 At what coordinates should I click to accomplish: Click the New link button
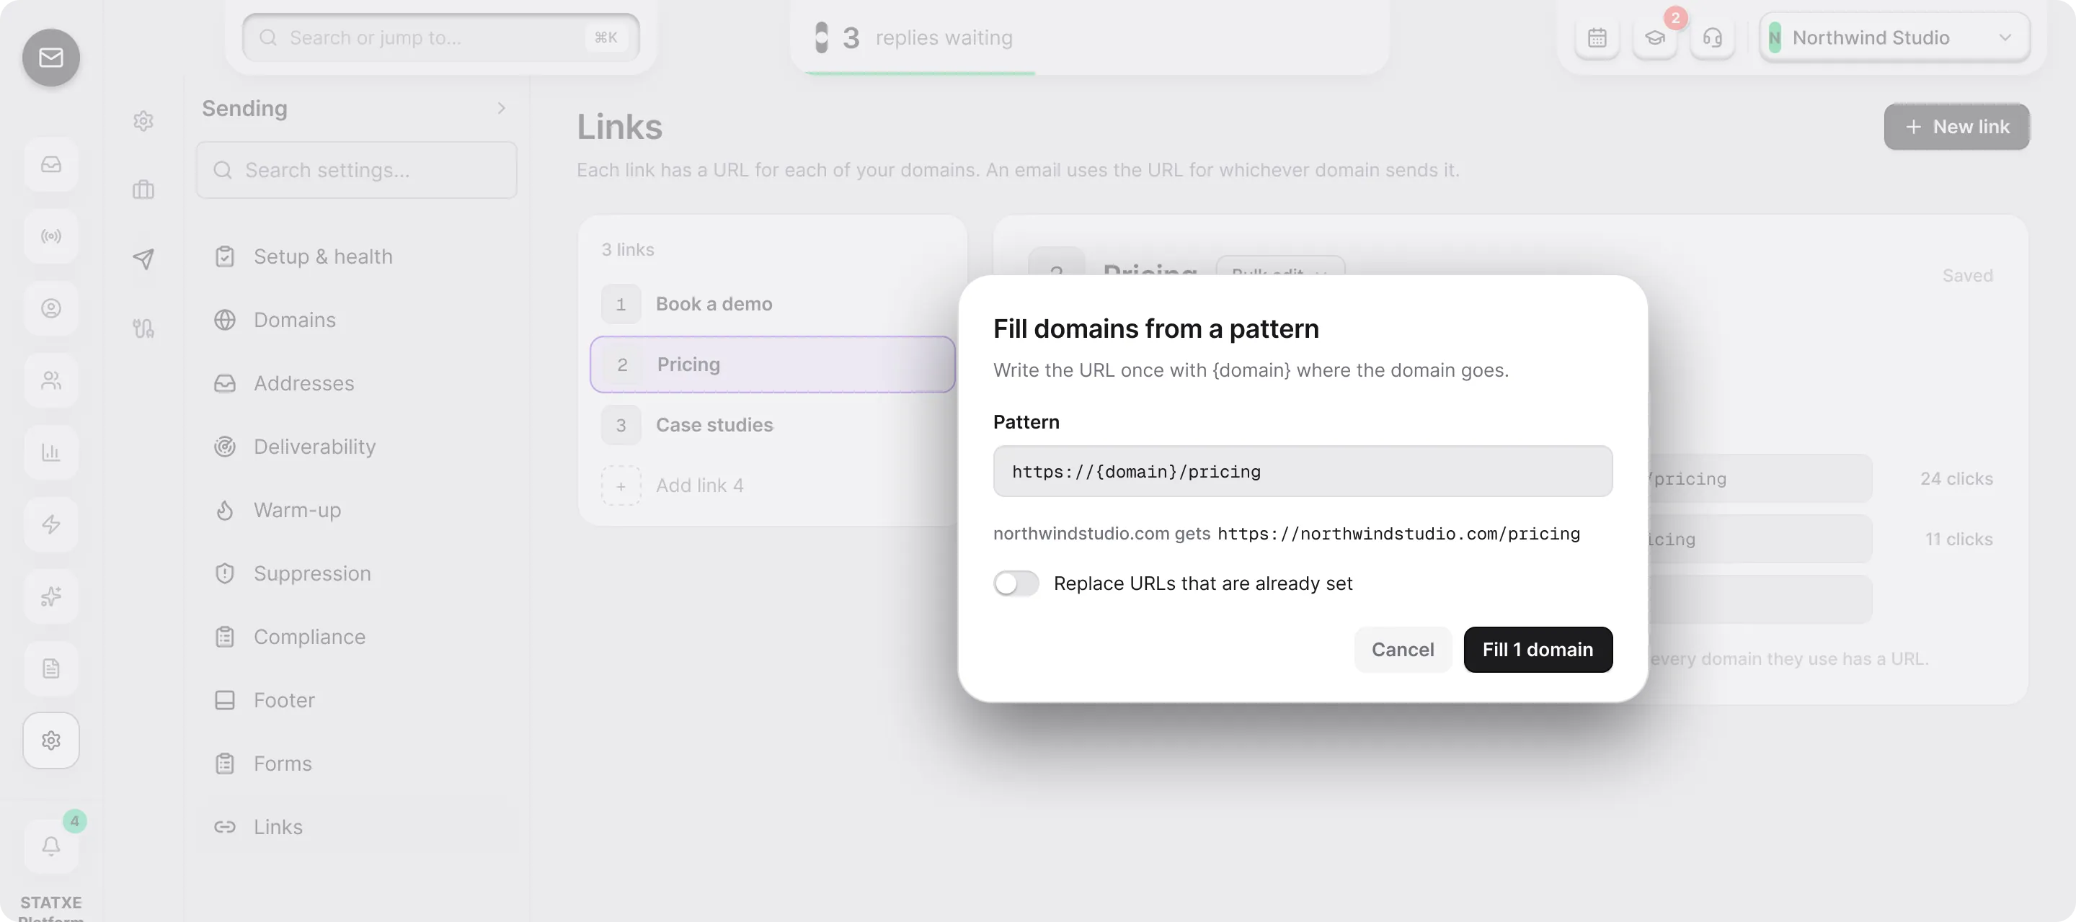(x=1956, y=127)
